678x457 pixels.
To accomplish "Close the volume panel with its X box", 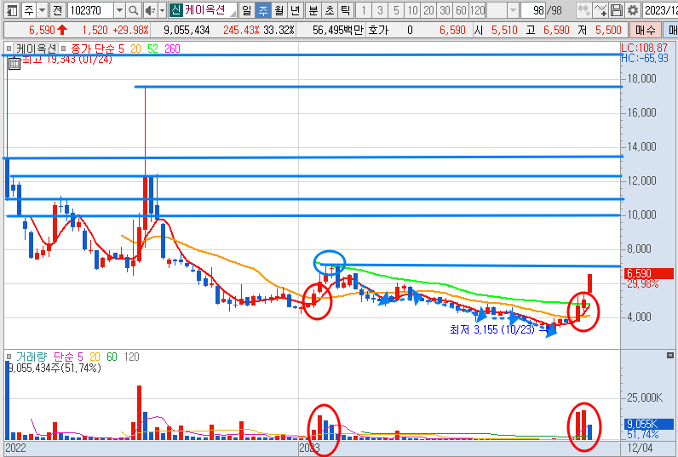I will [670, 355].
